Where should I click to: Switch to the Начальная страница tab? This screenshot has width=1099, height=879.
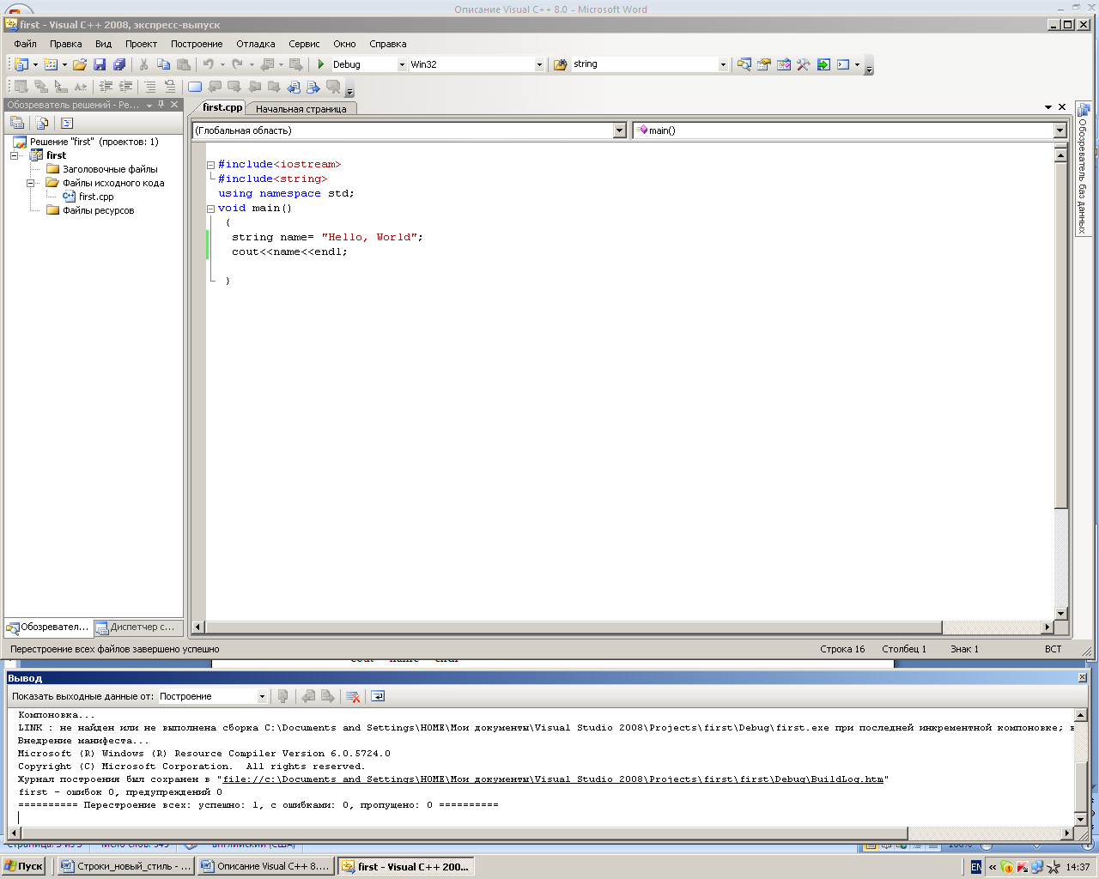[x=301, y=109]
